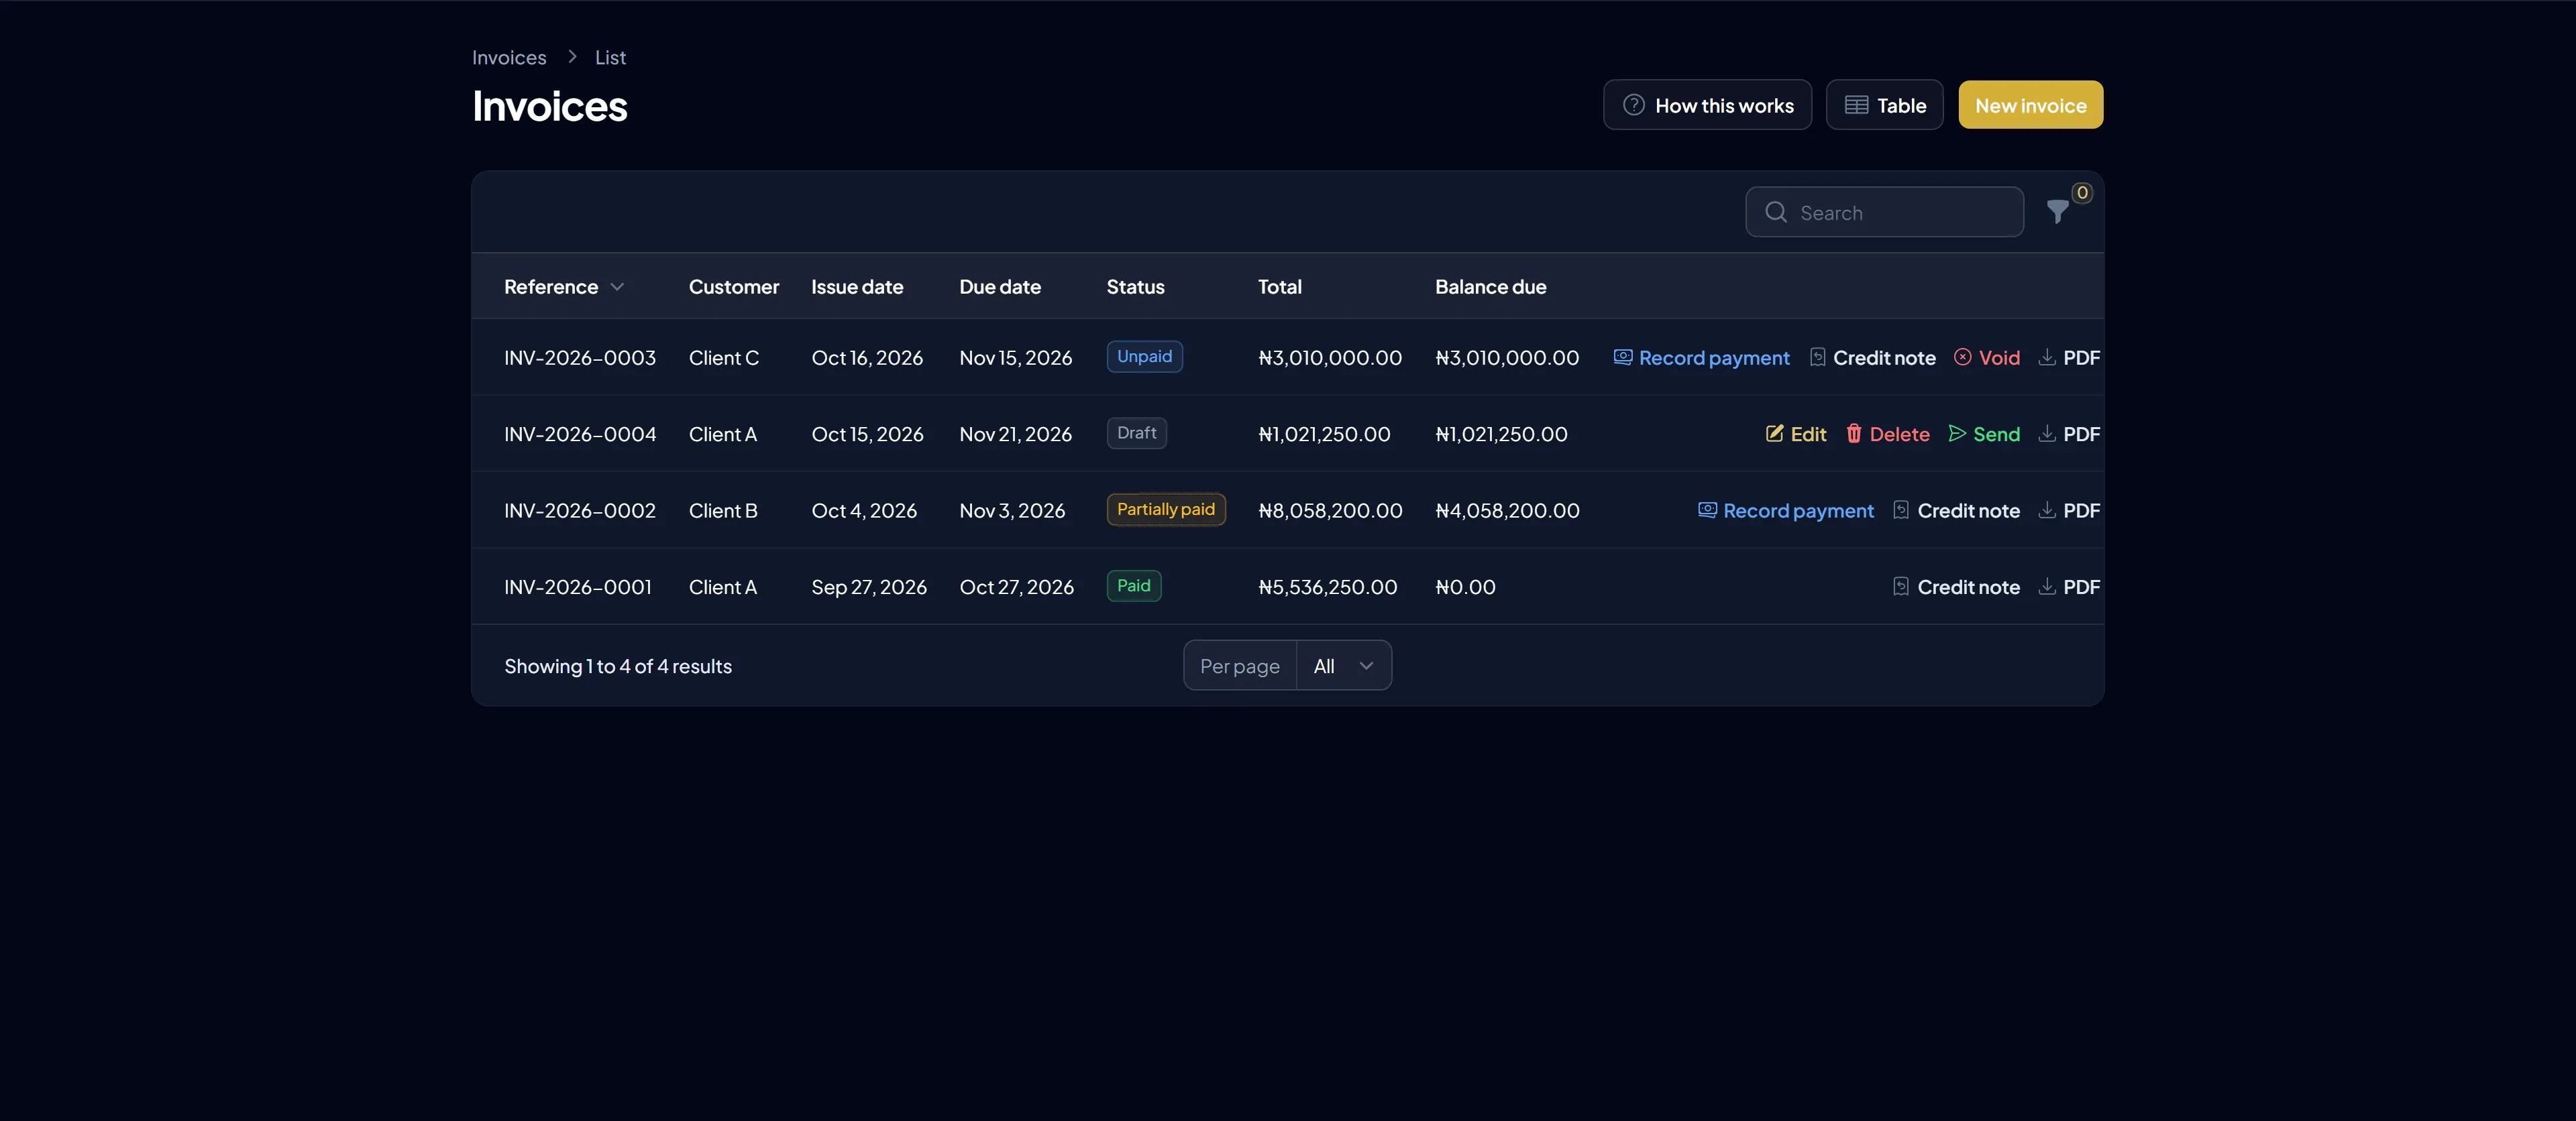Create credit note for INV-2026-0003
The image size is (2576, 1121).
pyautogui.click(x=1872, y=357)
